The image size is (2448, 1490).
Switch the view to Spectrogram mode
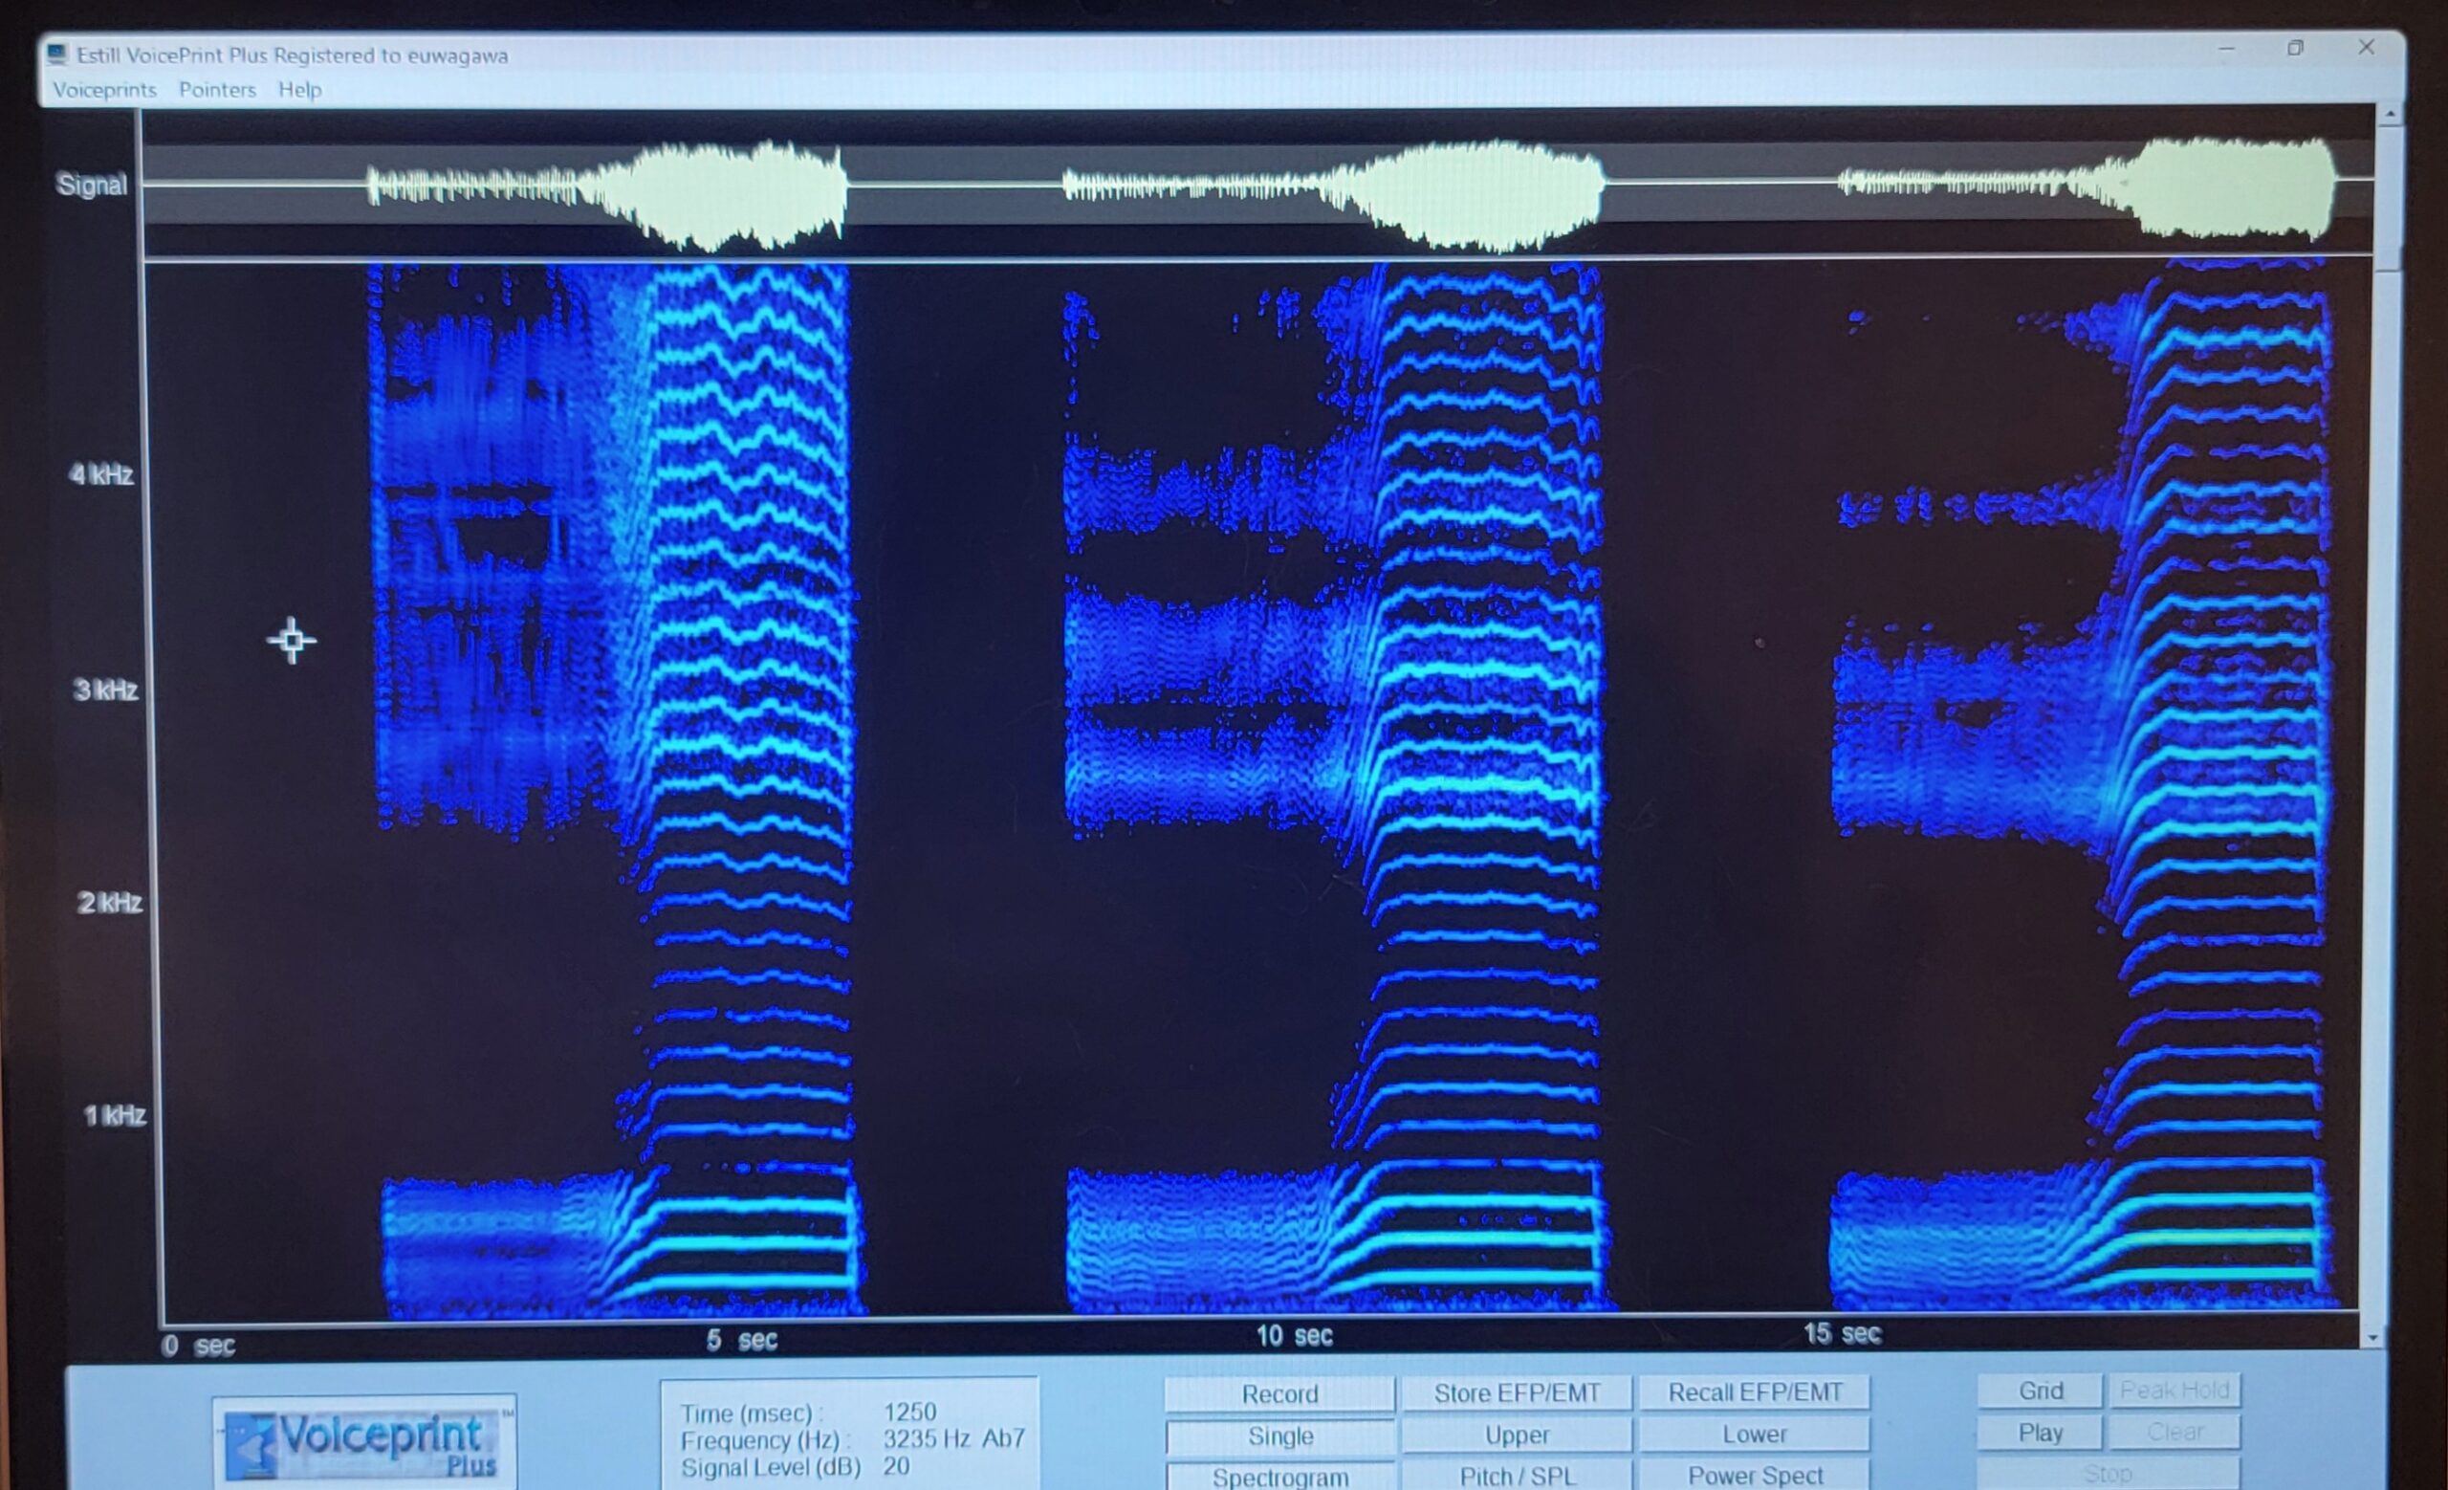click(1279, 1476)
